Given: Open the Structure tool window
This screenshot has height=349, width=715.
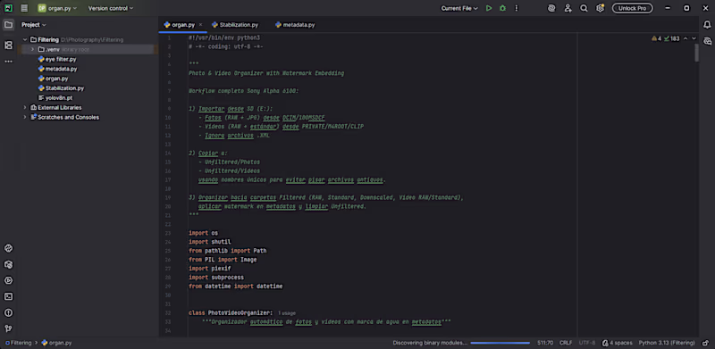Looking at the screenshot, I should [x=8, y=46].
